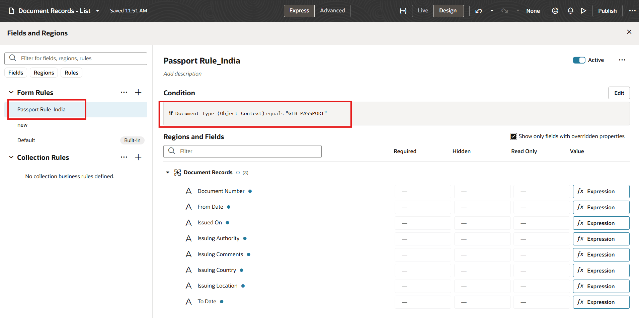Undo the last change
The image size is (639, 318).
[x=479, y=11]
